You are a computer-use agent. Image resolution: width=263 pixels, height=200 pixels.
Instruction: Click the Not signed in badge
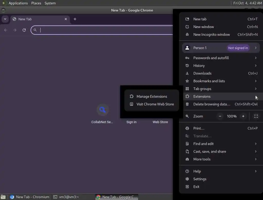pos(238,48)
